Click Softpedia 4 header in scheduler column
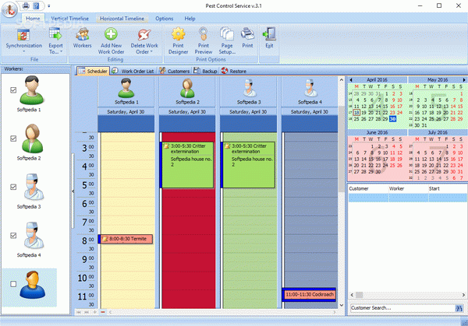The height and width of the screenshot is (326, 468). (x=310, y=91)
